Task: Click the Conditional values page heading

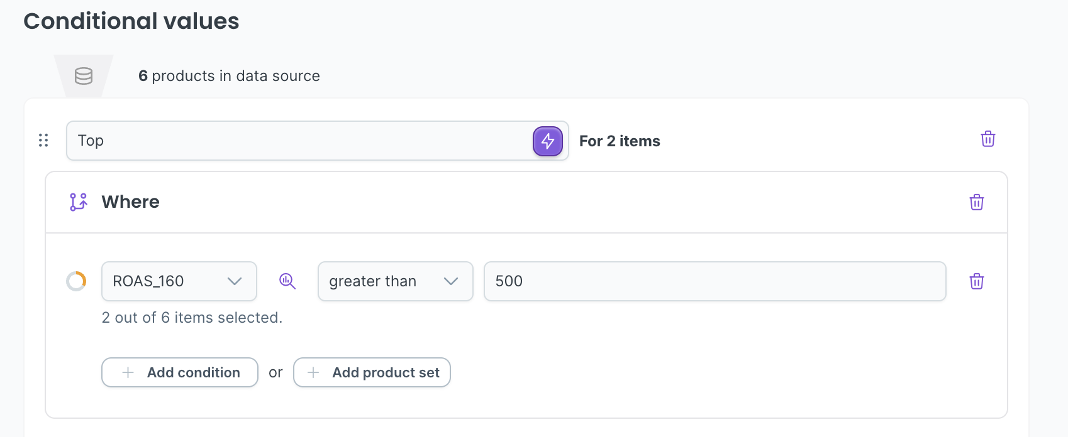Action: tap(131, 21)
